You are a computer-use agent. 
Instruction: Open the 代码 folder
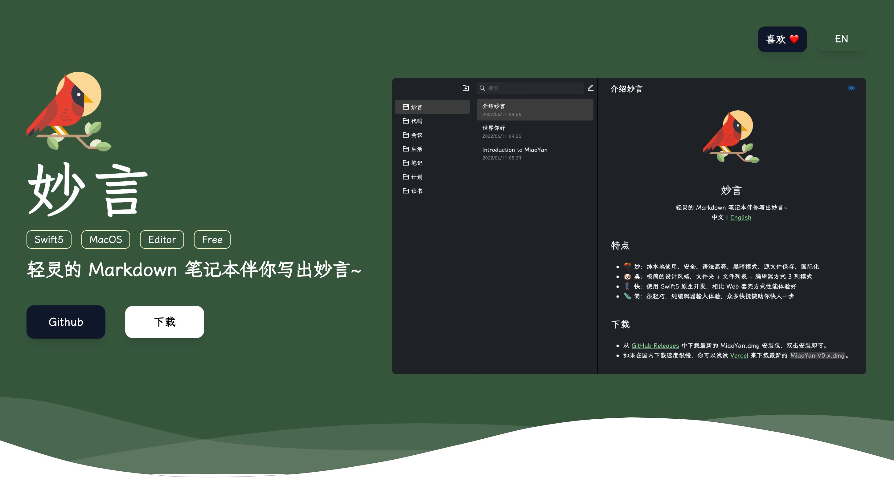coord(416,121)
